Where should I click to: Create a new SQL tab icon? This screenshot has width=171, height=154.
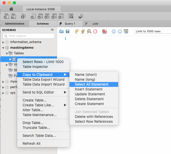[x=6, y=16]
